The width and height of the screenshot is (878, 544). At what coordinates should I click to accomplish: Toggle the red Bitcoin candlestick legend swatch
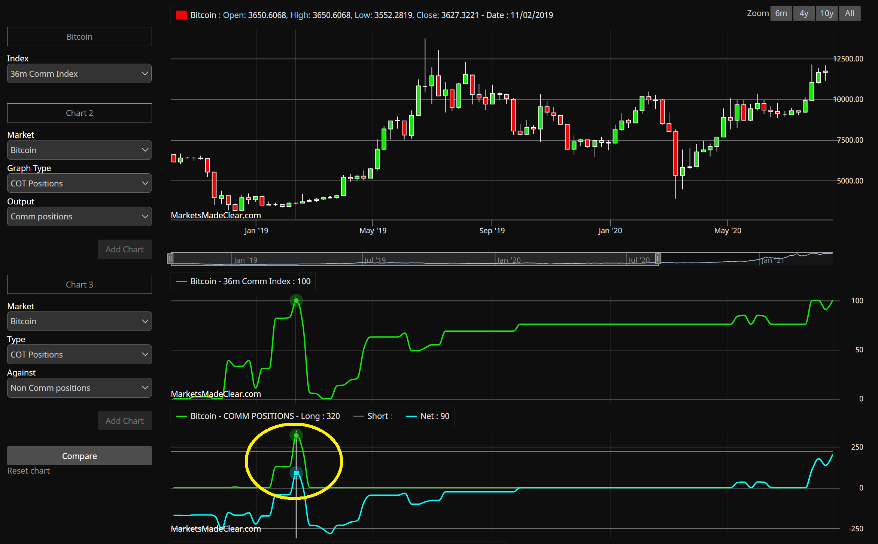182,15
